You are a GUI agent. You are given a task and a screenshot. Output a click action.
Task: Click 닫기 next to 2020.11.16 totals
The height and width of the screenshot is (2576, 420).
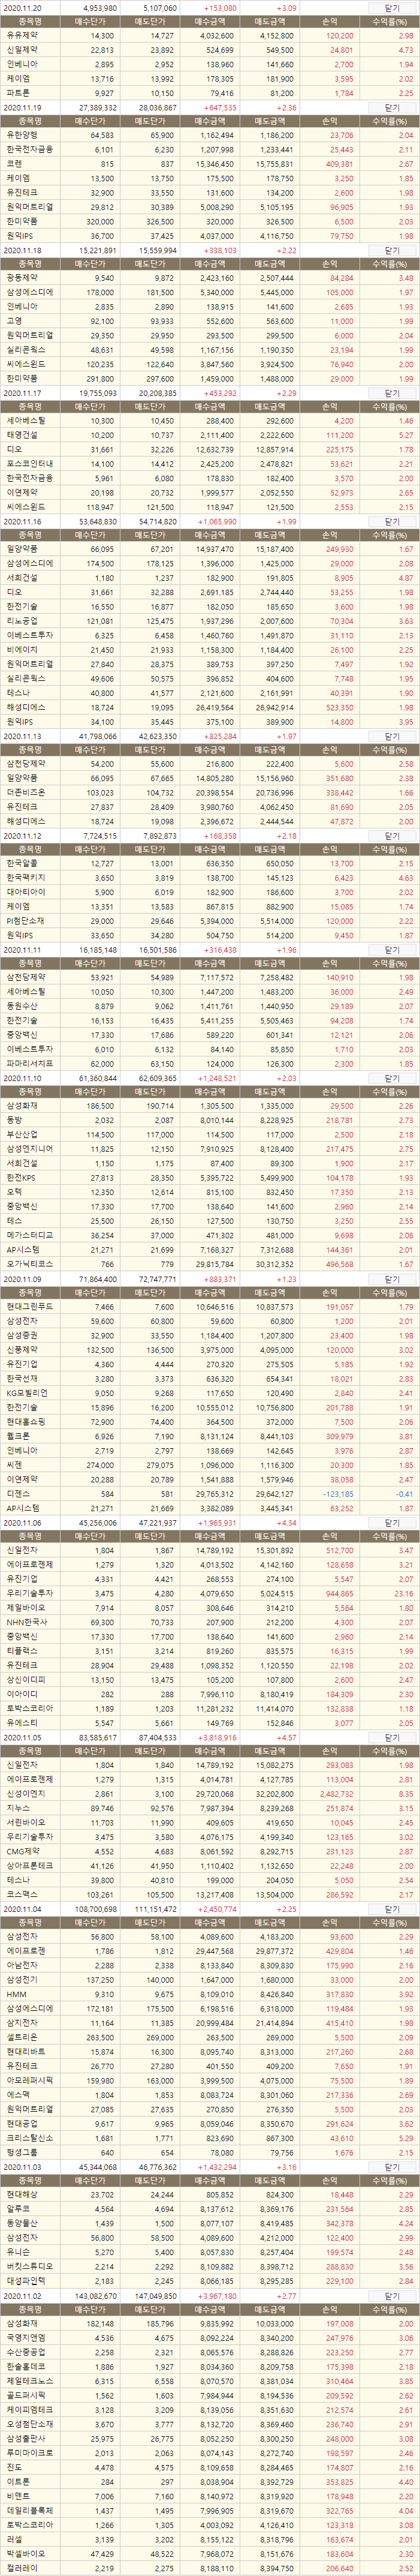click(392, 522)
